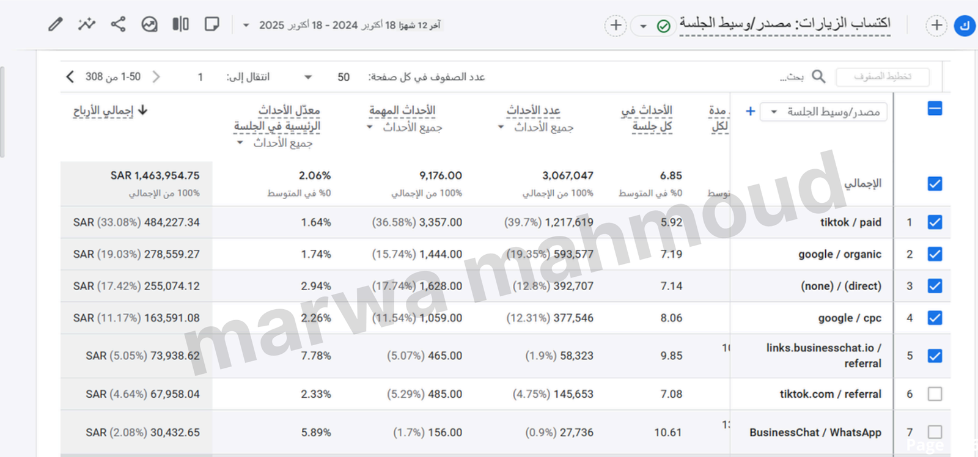978x457 pixels.
Task: Click the pencil edit report icon
Action: tap(55, 24)
